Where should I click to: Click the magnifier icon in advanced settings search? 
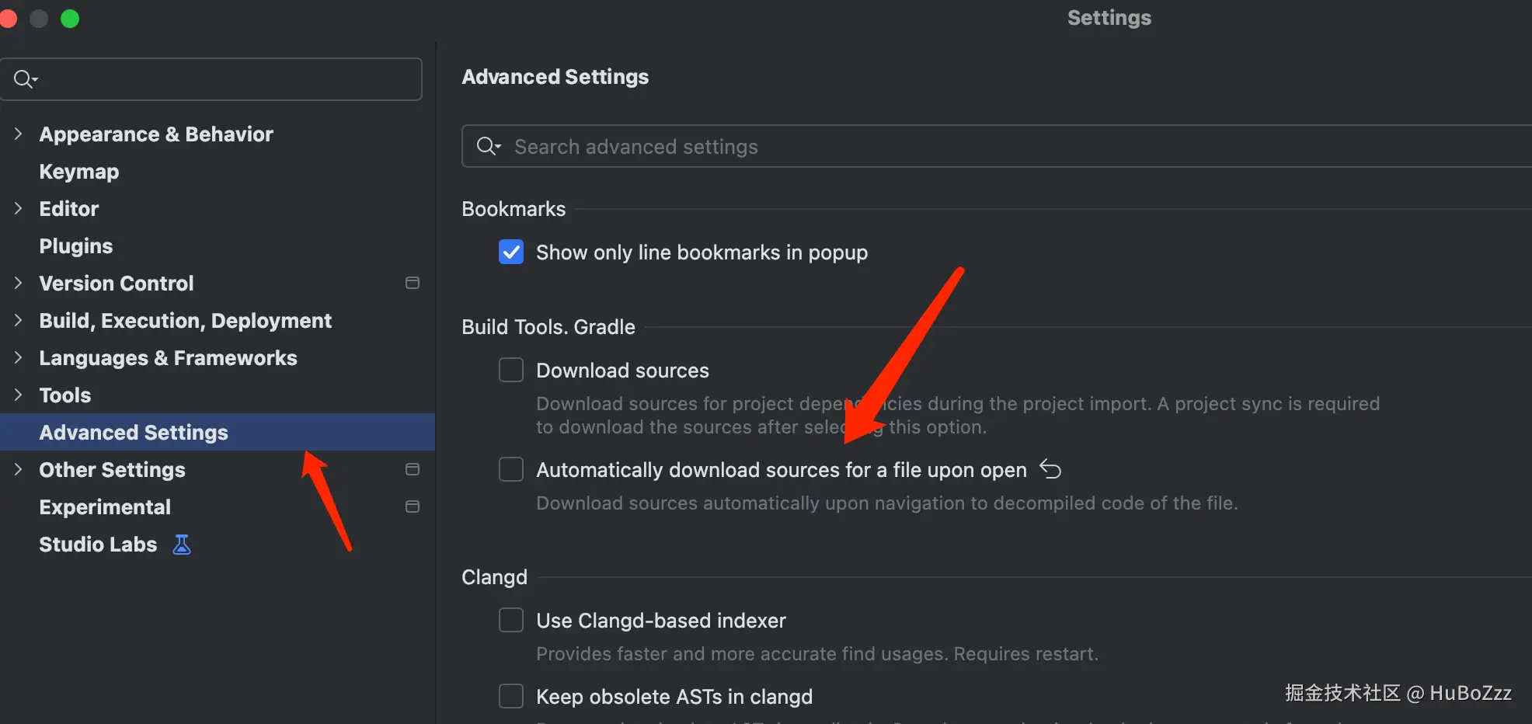(488, 146)
